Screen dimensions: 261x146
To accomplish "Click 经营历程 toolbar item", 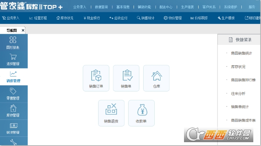I will tap(38, 18).
